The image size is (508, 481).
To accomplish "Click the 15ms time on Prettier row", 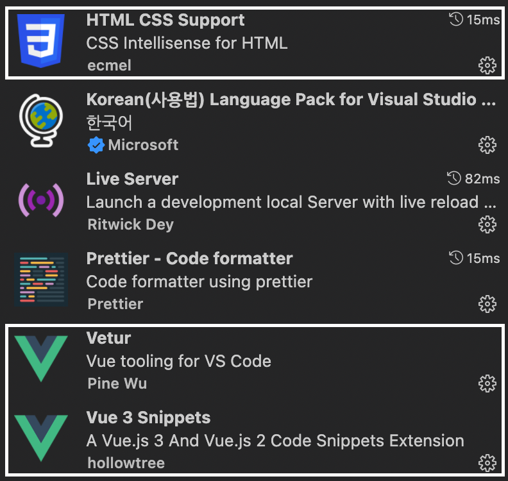I will [484, 258].
